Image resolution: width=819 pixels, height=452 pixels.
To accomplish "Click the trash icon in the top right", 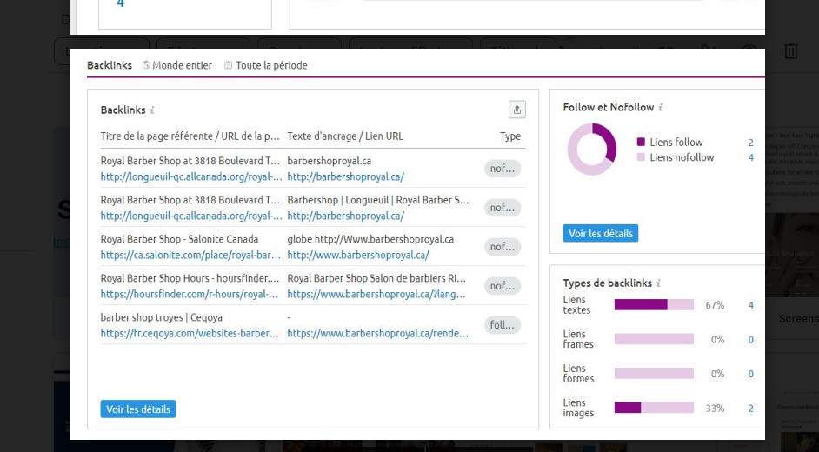I will click(x=790, y=52).
